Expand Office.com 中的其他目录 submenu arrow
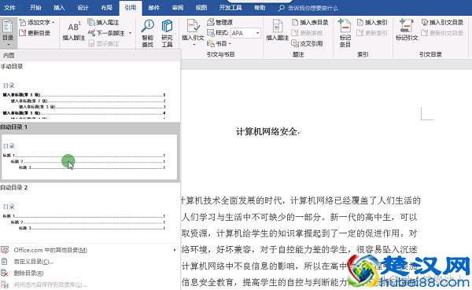This screenshot has width=472, height=290. click(175, 250)
